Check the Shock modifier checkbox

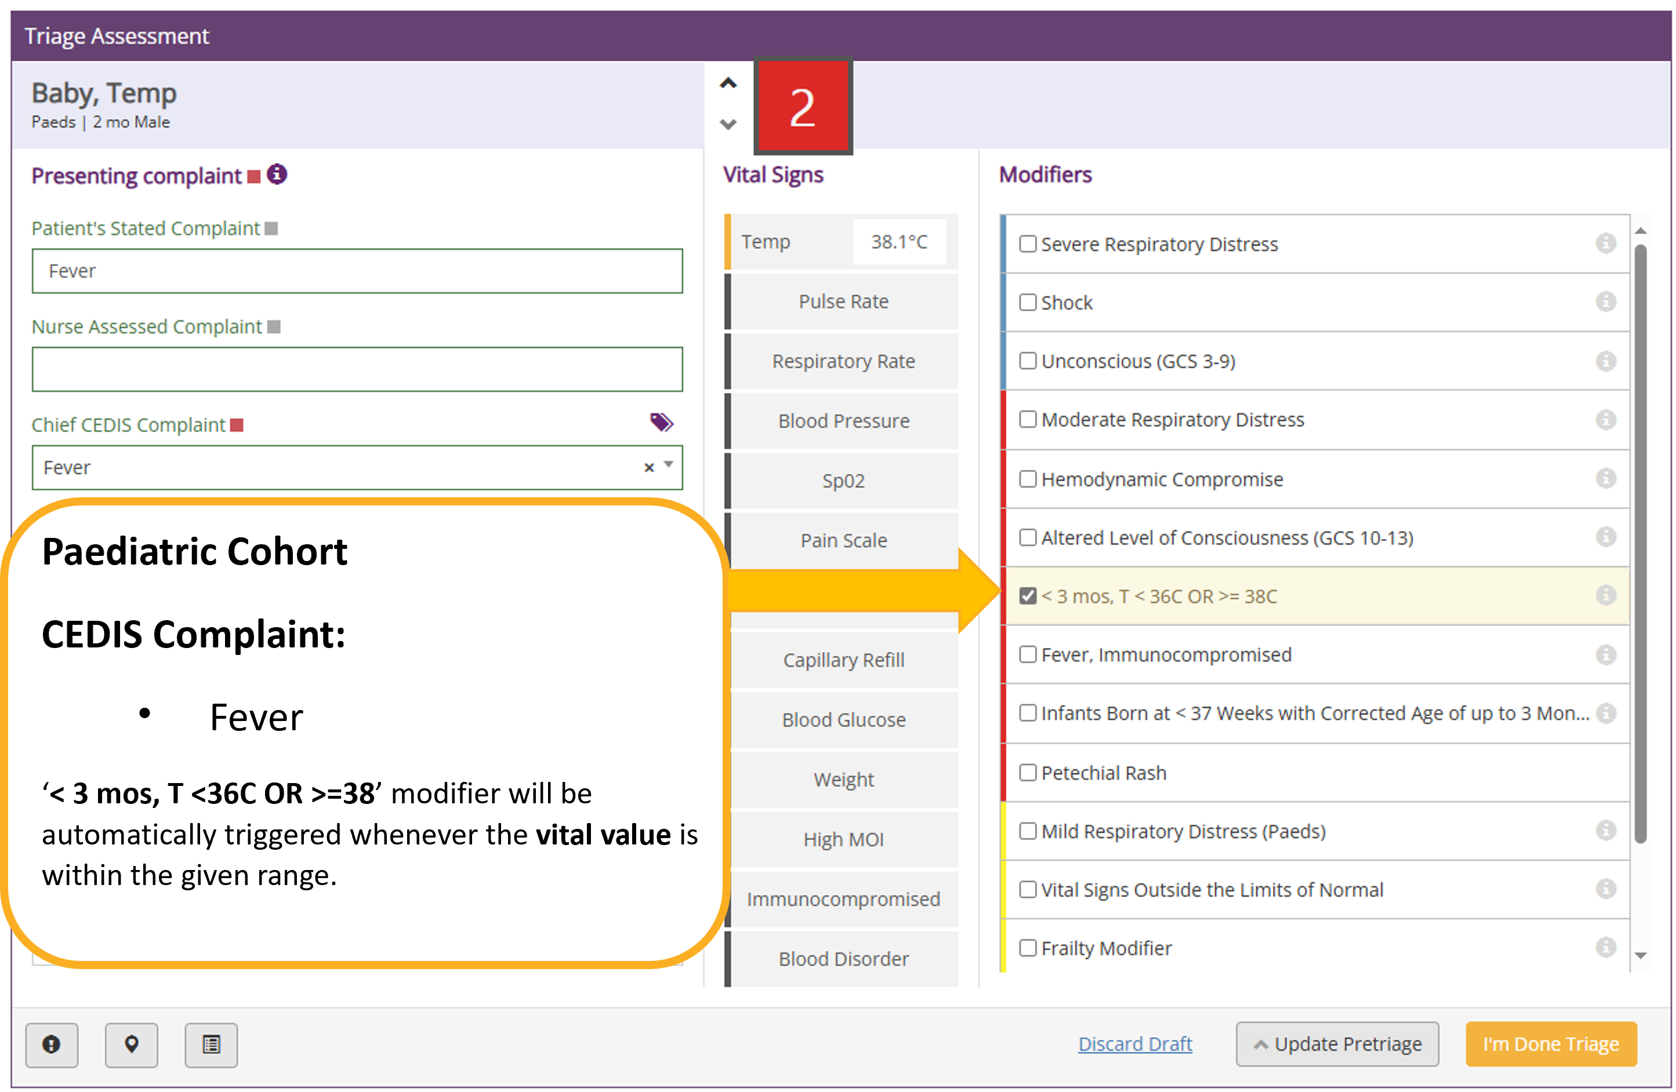pyautogui.click(x=1028, y=303)
